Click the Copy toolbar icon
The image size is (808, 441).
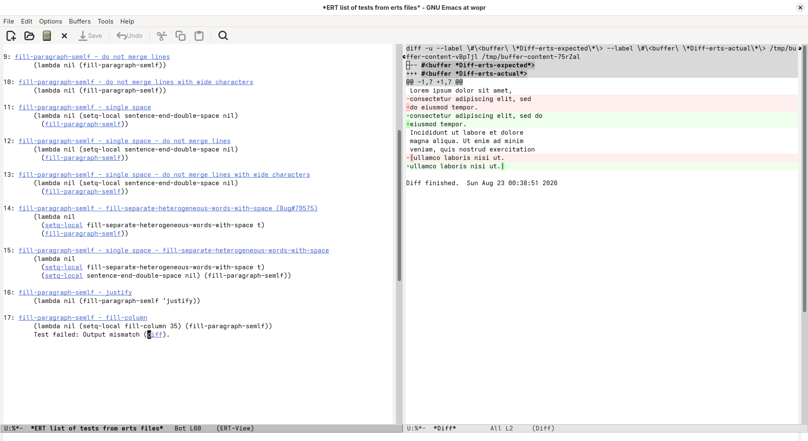[181, 36]
